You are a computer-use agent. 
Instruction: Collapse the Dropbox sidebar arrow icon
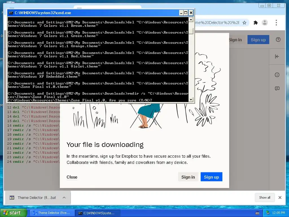(x=277, y=57)
